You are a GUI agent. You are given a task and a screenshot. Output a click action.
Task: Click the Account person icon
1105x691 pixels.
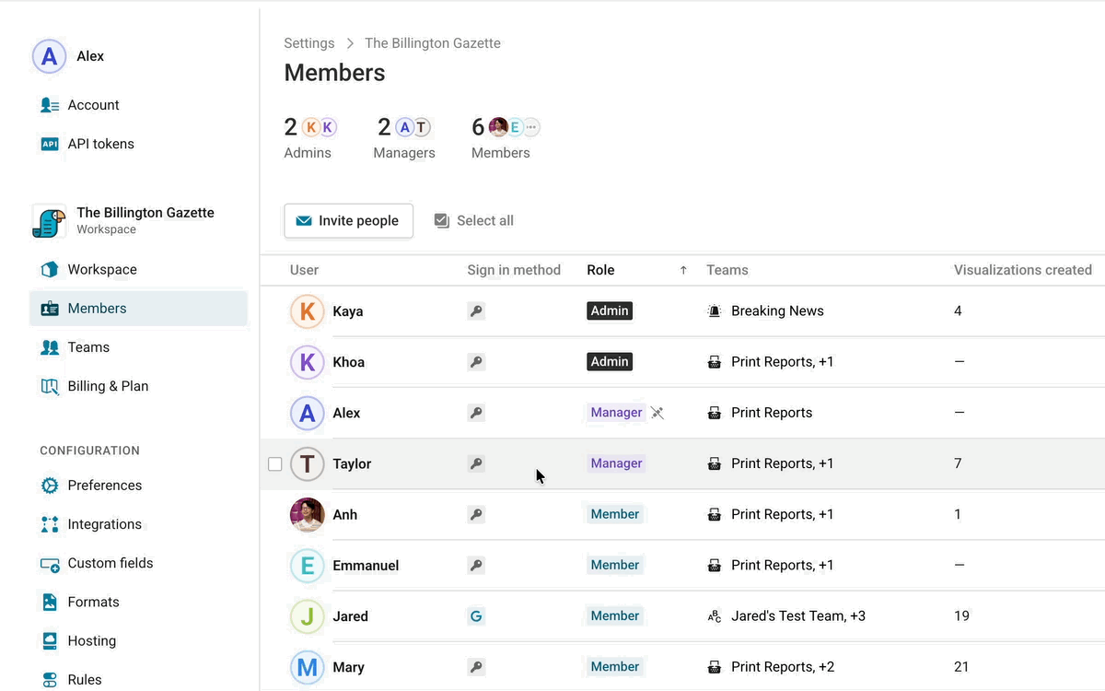pos(50,105)
